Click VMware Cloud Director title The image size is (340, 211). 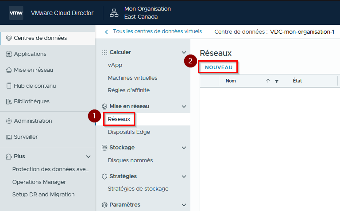(x=62, y=13)
